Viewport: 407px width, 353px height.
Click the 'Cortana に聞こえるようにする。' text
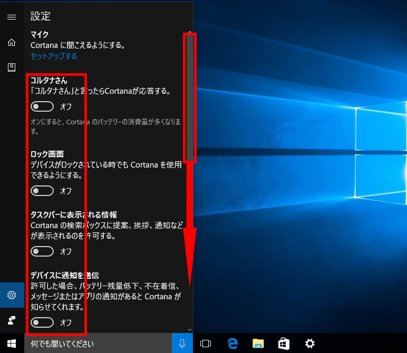point(78,45)
